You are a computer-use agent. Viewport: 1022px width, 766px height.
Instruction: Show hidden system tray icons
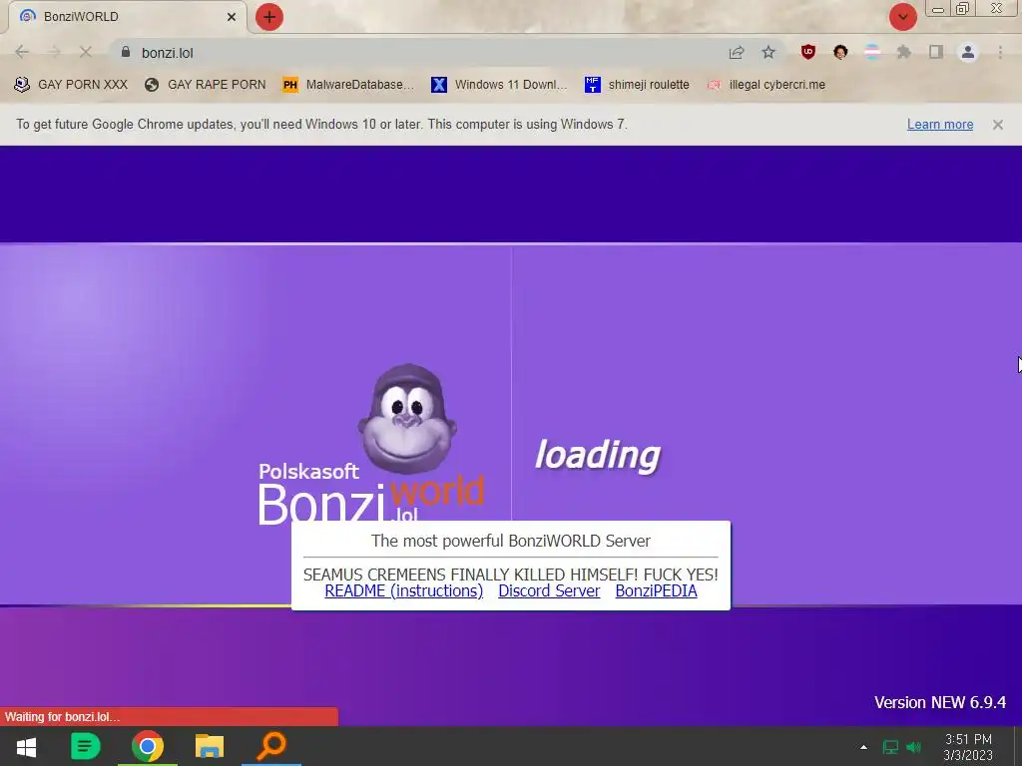[863, 747]
